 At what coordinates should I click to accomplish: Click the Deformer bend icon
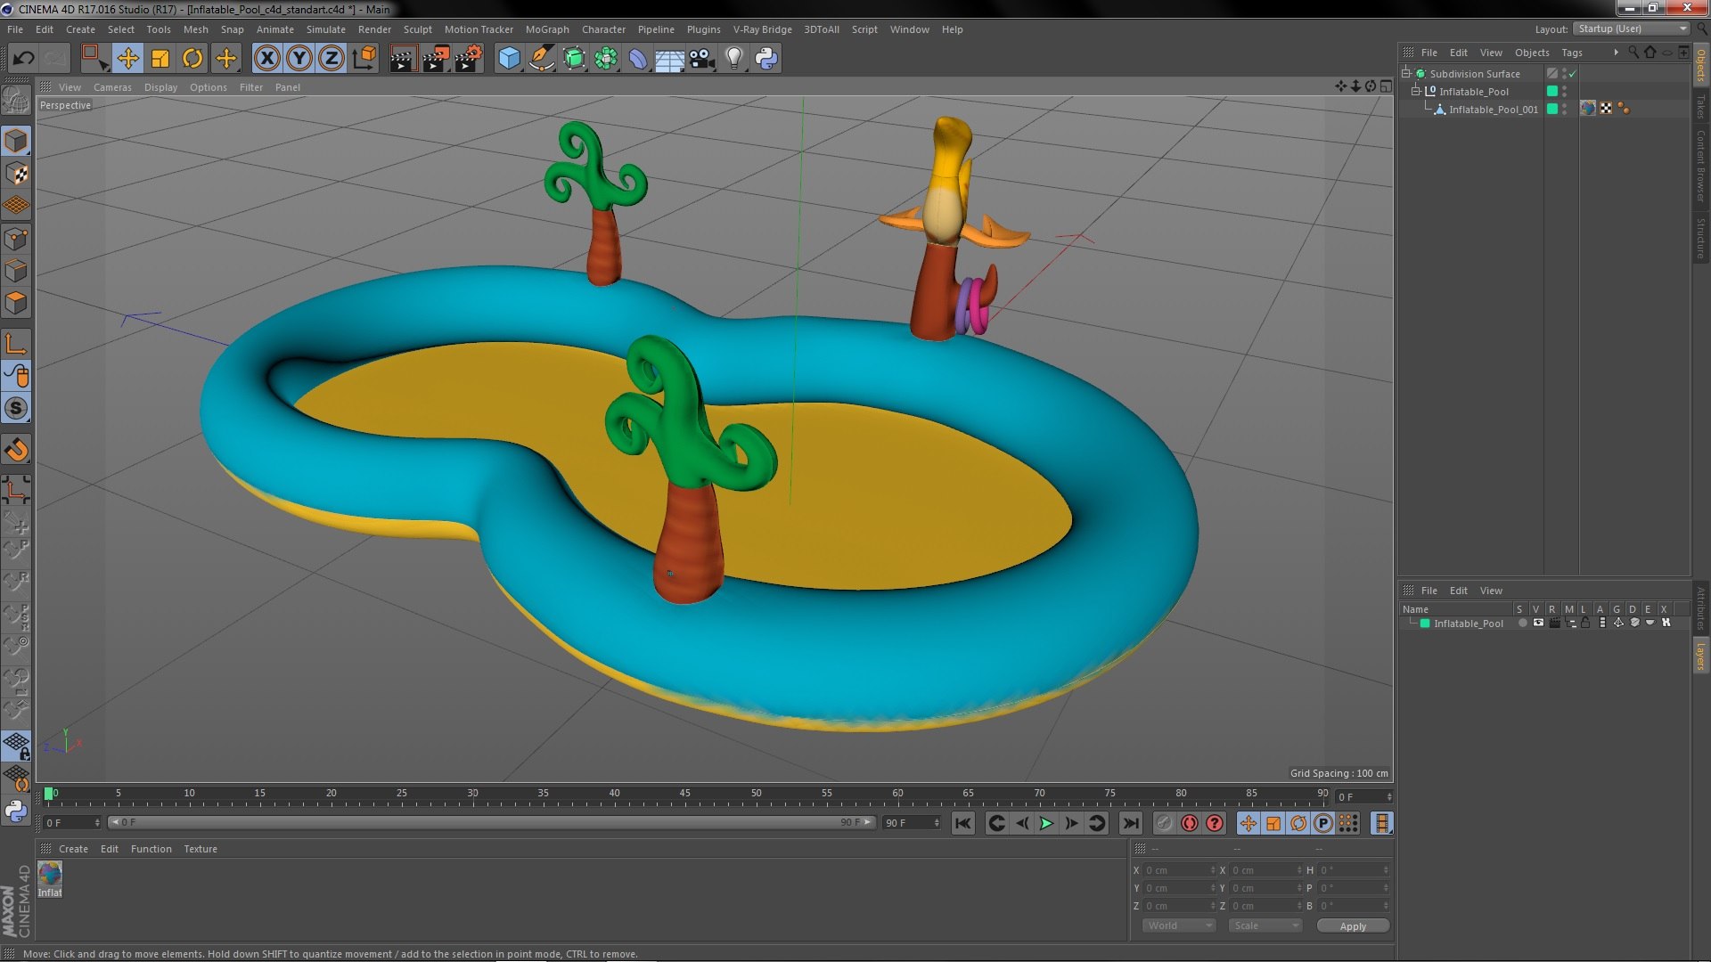(638, 59)
